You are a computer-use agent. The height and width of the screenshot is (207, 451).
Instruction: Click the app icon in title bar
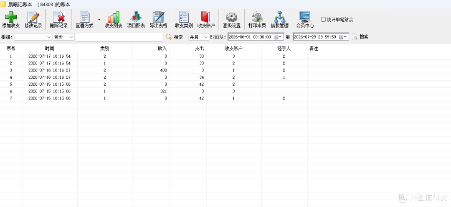click(3, 4)
